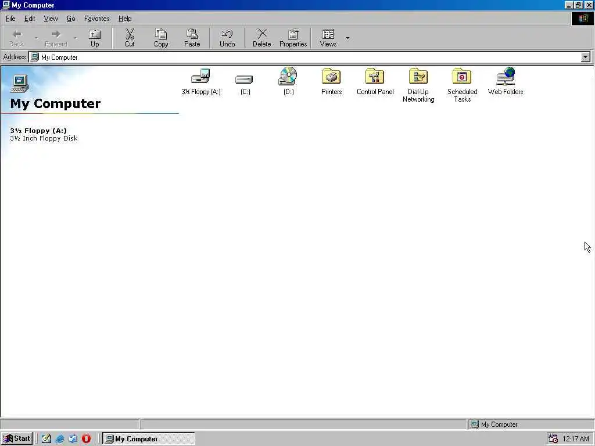The width and height of the screenshot is (595, 446).
Task: Go up one level with Up button
Action: pyautogui.click(x=95, y=38)
